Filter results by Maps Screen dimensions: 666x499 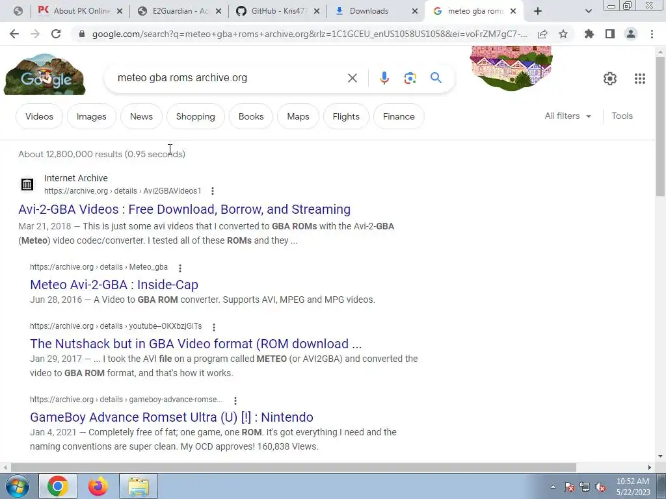coord(298,116)
